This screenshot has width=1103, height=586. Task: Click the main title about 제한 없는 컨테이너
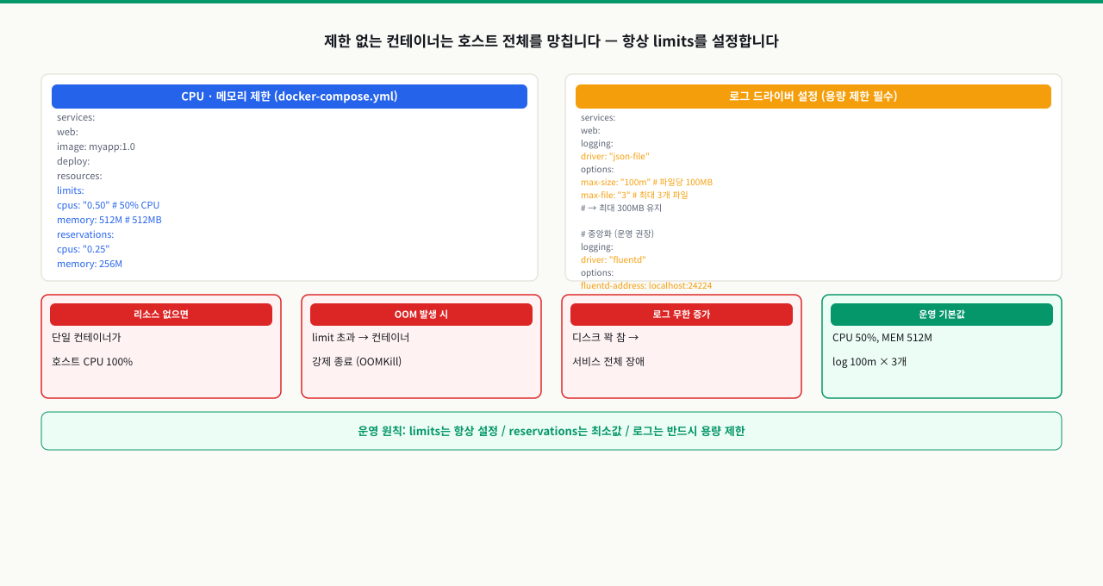coord(551,41)
